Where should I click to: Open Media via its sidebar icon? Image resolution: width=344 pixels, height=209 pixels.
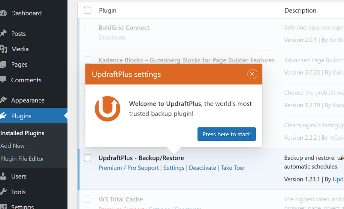[3, 49]
